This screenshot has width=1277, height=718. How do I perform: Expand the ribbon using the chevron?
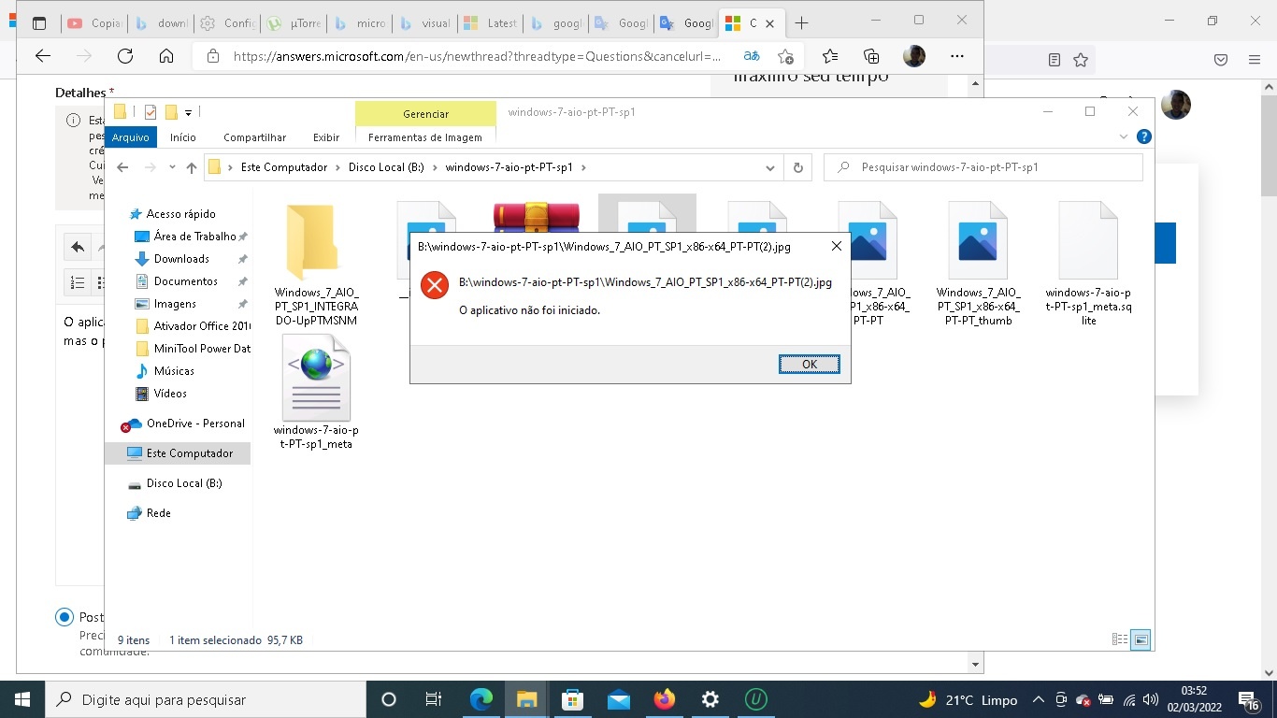(x=1124, y=136)
